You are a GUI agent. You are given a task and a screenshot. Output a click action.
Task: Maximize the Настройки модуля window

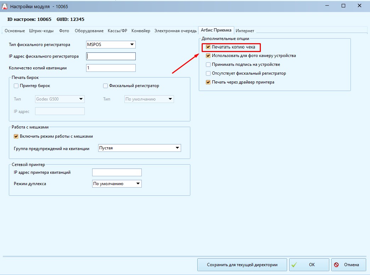click(x=343, y=6)
